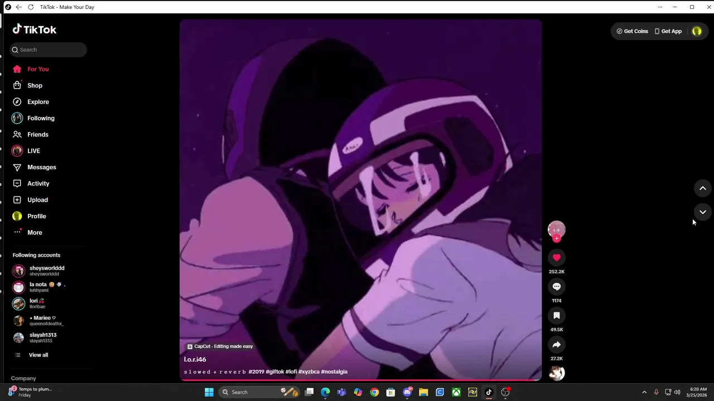
Task: Toggle the heart like button
Action: pyautogui.click(x=557, y=257)
